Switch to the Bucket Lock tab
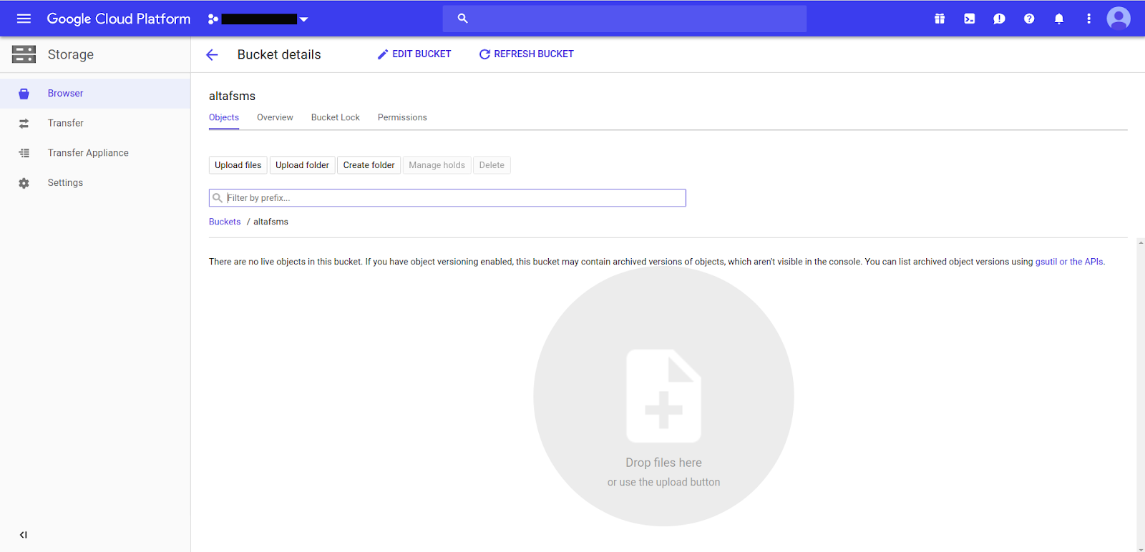Screen dimensions: 1145x552 tap(336, 117)
